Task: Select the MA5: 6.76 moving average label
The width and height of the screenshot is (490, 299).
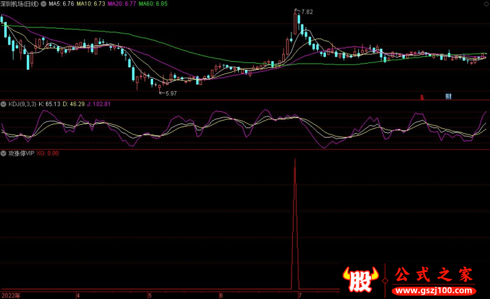Action: (61, 4)
